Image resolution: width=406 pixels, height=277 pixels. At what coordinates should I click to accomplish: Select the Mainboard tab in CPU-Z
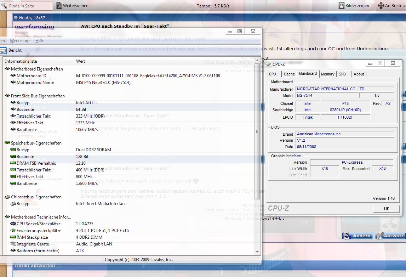(308, 73)
